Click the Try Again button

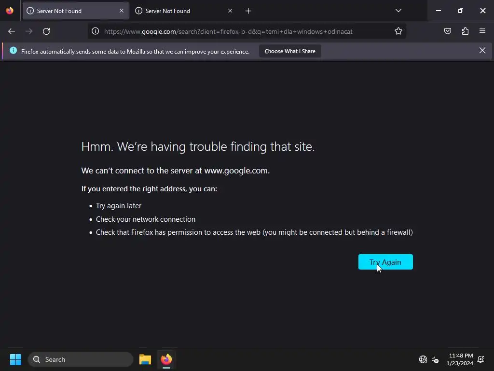(385, 262)
